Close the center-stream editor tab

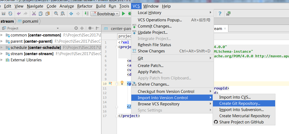(x=225, y=29)
